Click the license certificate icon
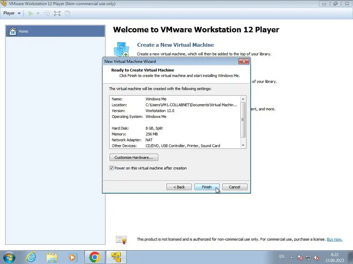The image size is (353, 264). [121, 240]
